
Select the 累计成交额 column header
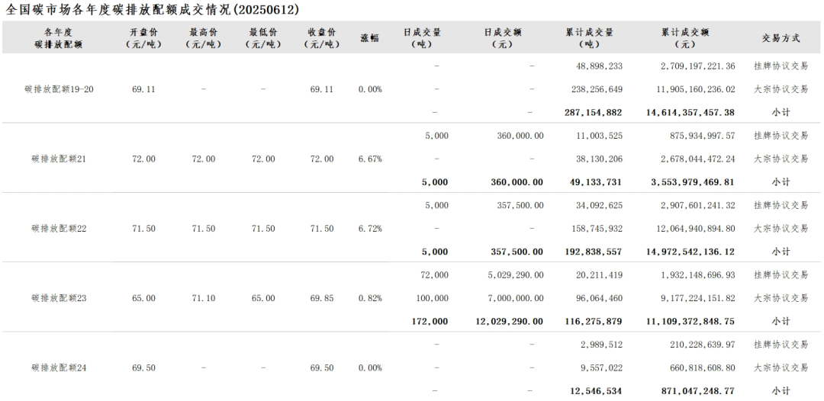click(685, 38)
